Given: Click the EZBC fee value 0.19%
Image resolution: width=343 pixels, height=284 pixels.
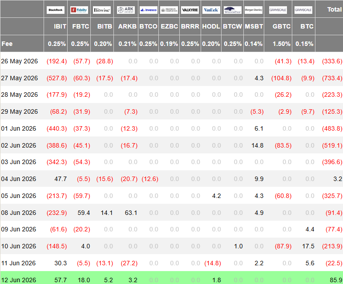Looking at the screenshot, I should 169,44.
